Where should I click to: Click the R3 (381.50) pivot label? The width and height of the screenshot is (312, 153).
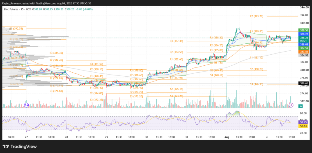click(x=96, y=64)
